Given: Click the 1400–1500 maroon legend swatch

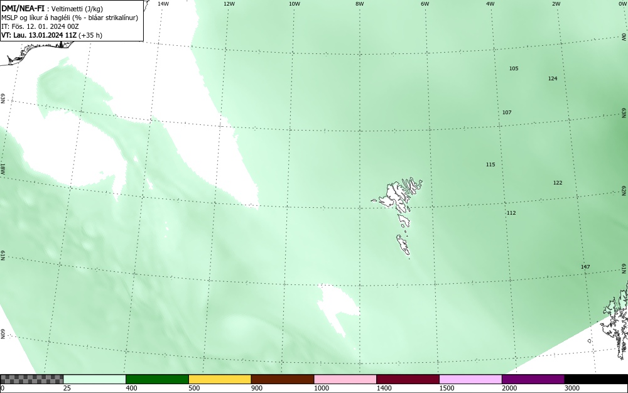Looking at the screenshot, I should point(408,379).
